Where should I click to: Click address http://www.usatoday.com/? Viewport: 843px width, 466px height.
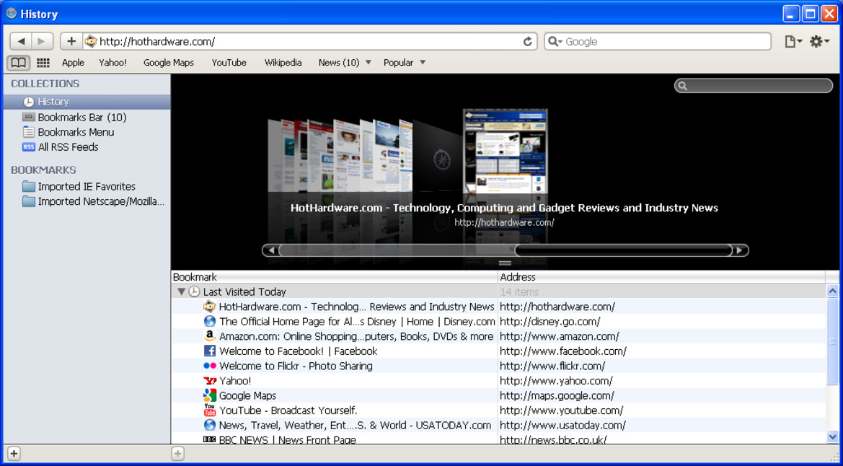[562, 425]
